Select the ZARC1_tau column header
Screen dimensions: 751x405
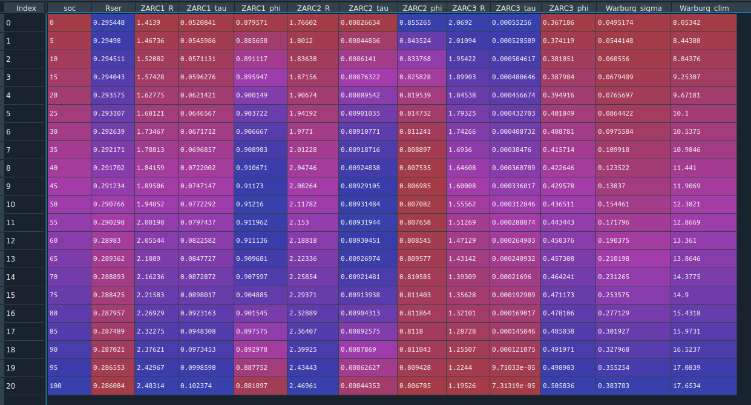click(206, 8)
